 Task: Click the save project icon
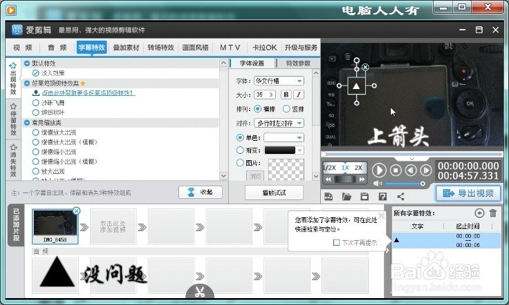click(x=364, y=196)
